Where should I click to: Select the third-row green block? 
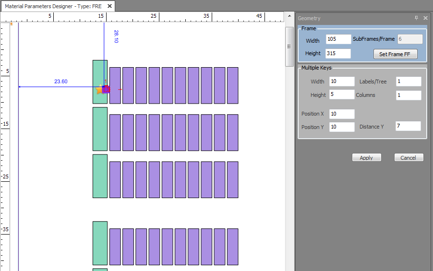(x=100, y=176)
